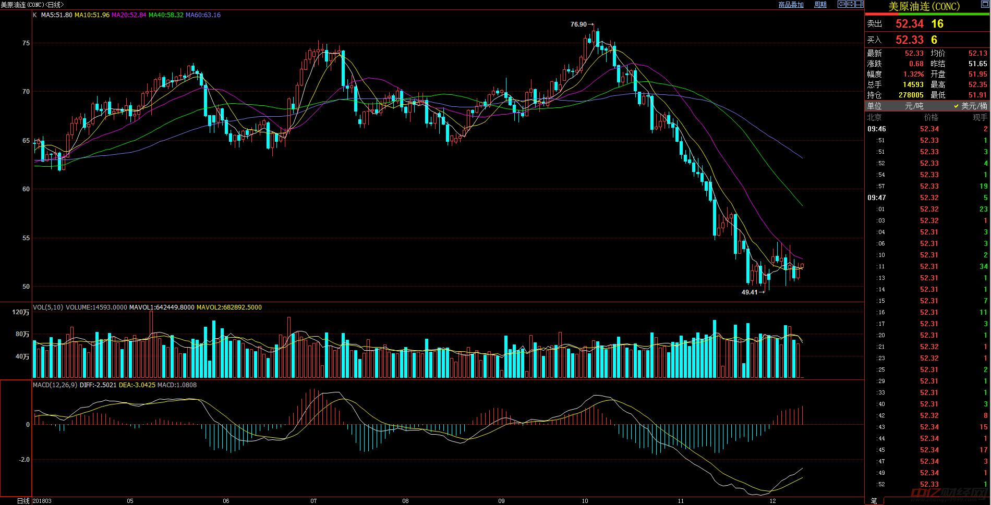Viewport: 991px width, 505px height.
Task: Click the 75 price level on Y axis
Action: [x=26, y=43]
